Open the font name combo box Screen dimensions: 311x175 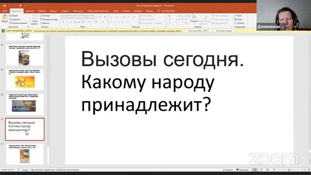tap(74, 17)
